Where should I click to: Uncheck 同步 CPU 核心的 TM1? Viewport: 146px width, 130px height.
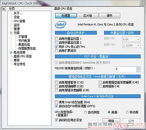56,47
